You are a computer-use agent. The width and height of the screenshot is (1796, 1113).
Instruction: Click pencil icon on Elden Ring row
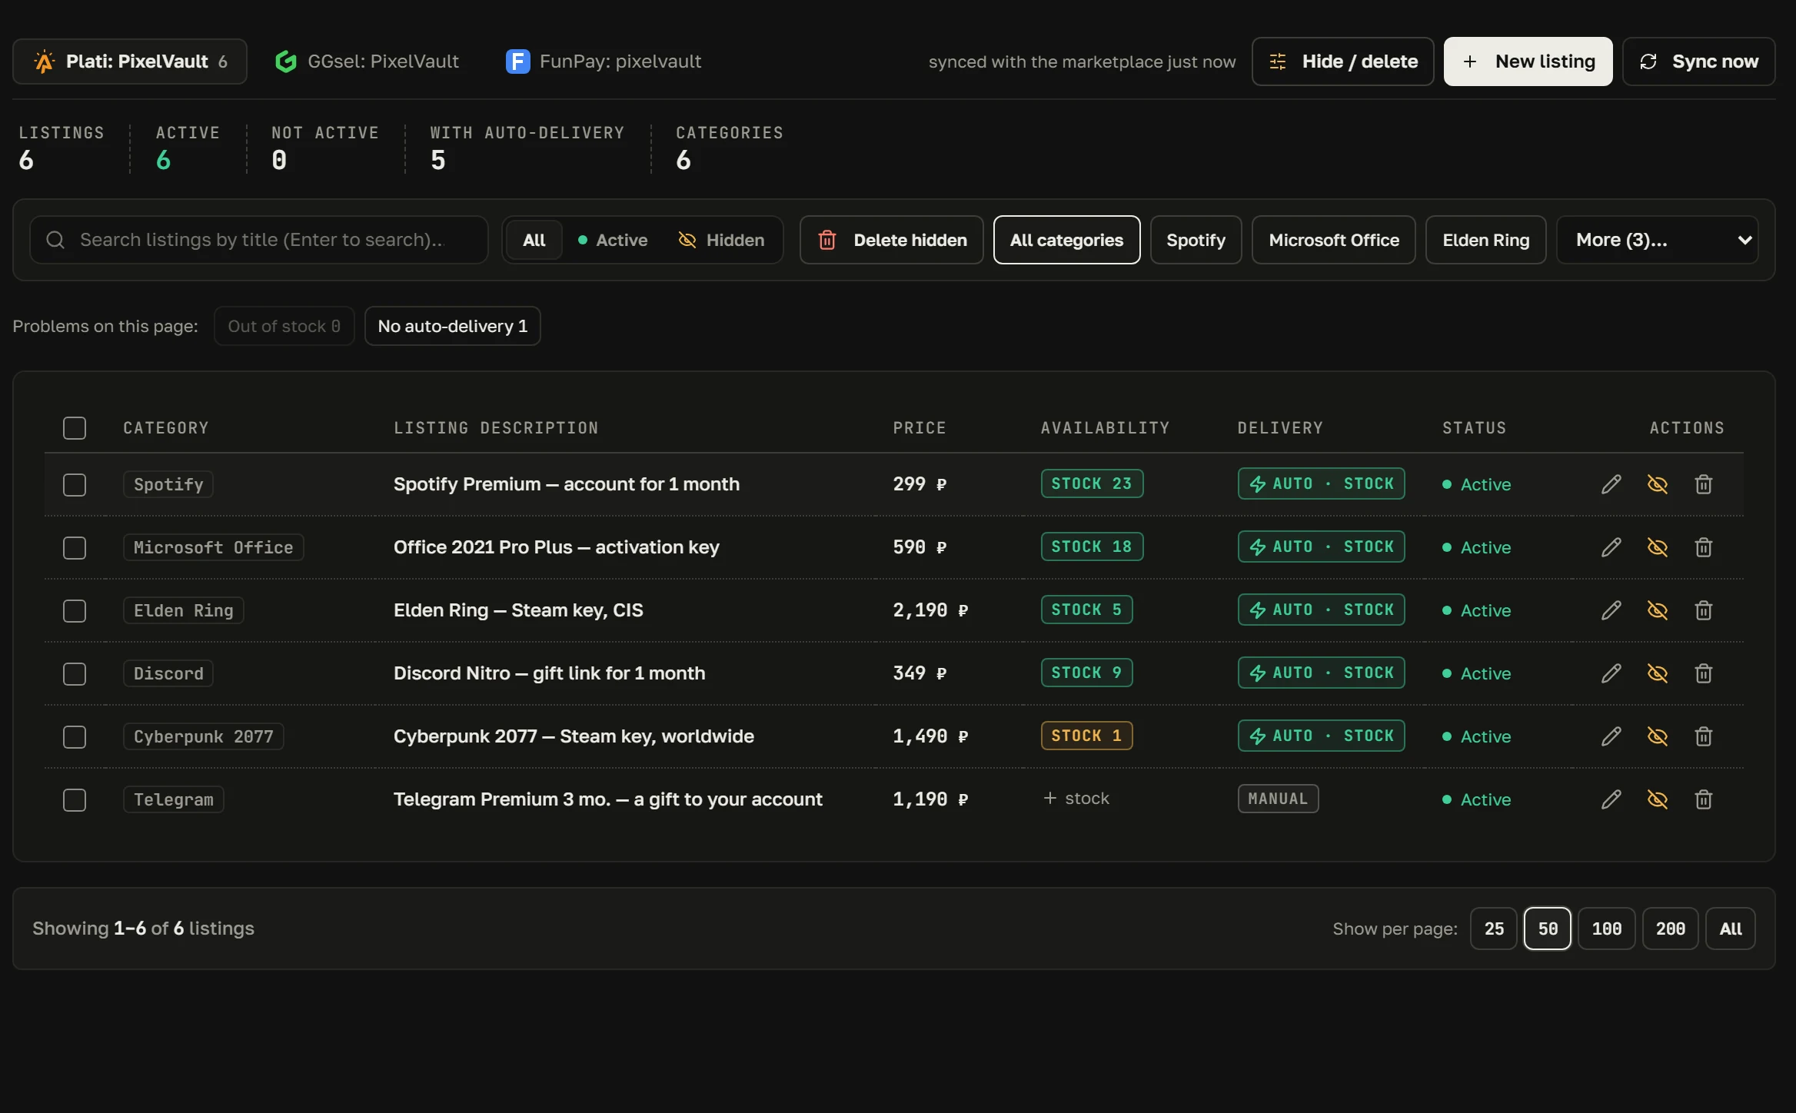click(x=1611, y=610)
